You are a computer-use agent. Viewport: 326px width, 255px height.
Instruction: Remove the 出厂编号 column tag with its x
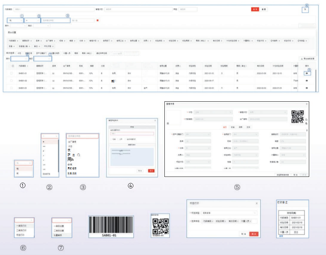pos(55,40)
